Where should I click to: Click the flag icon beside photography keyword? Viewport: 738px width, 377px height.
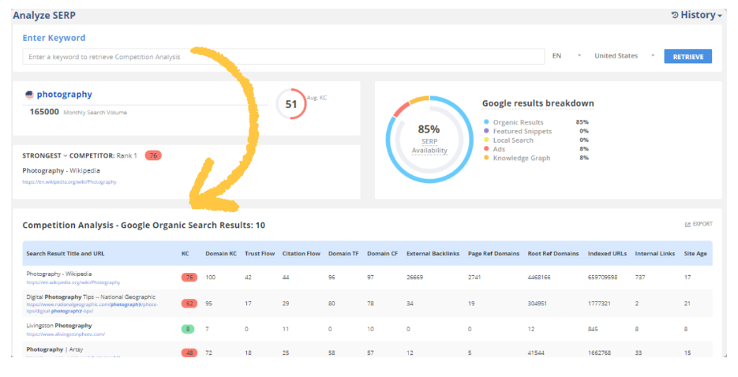[30, 95]
